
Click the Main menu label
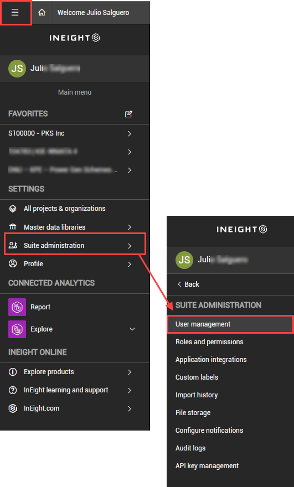point(75,92)
